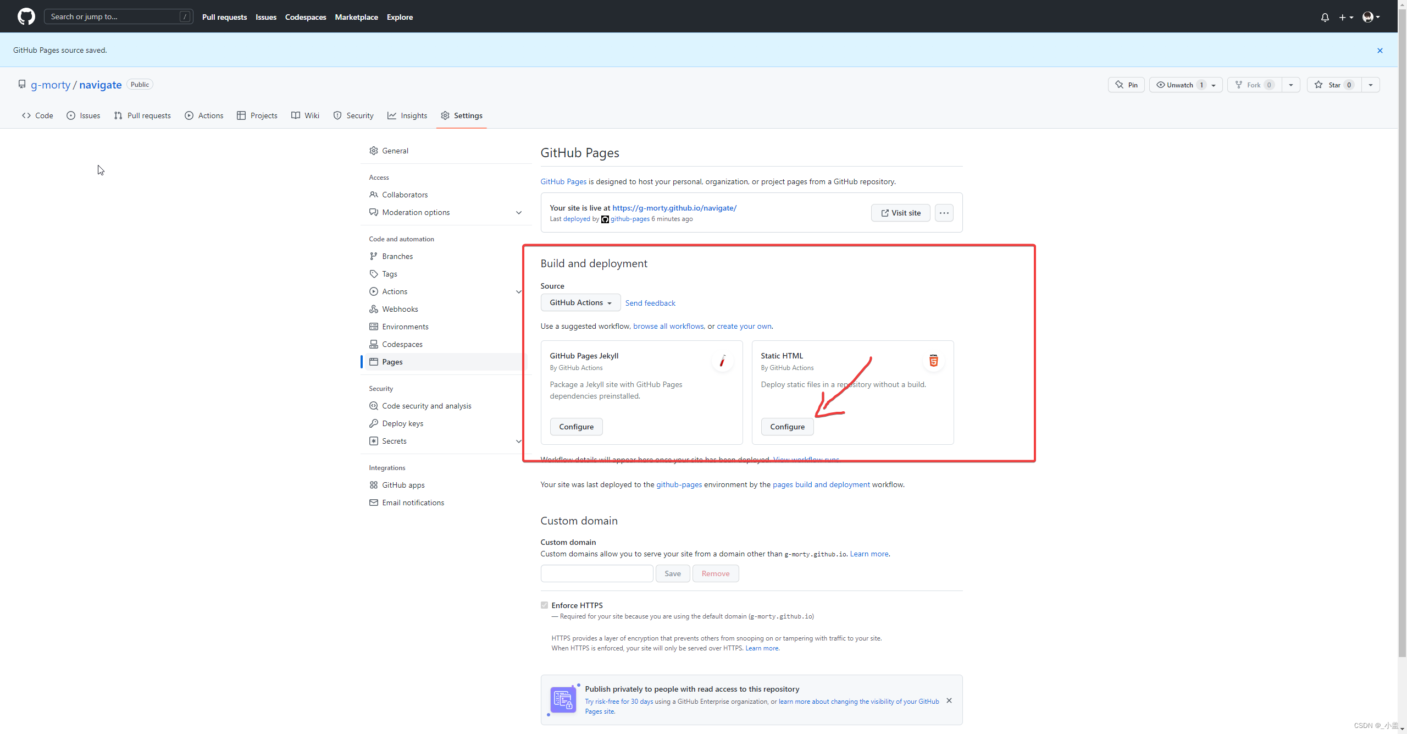
Task: Click the Static HTML5 workflow icon
Action: [933, 361]
